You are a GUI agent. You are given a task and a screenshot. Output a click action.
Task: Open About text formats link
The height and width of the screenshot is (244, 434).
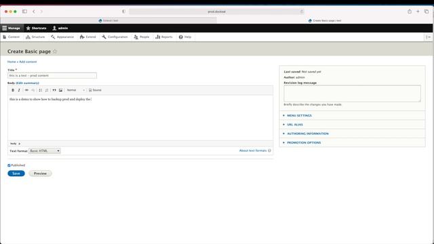(x=253, y=150)
